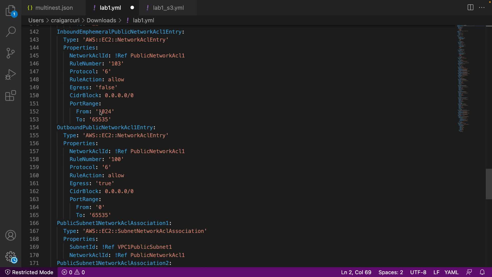The width and height of the screenshot is (492, 277).
Task: Switch to the lab1_s3.yml tab
Action: pos(168,8)
